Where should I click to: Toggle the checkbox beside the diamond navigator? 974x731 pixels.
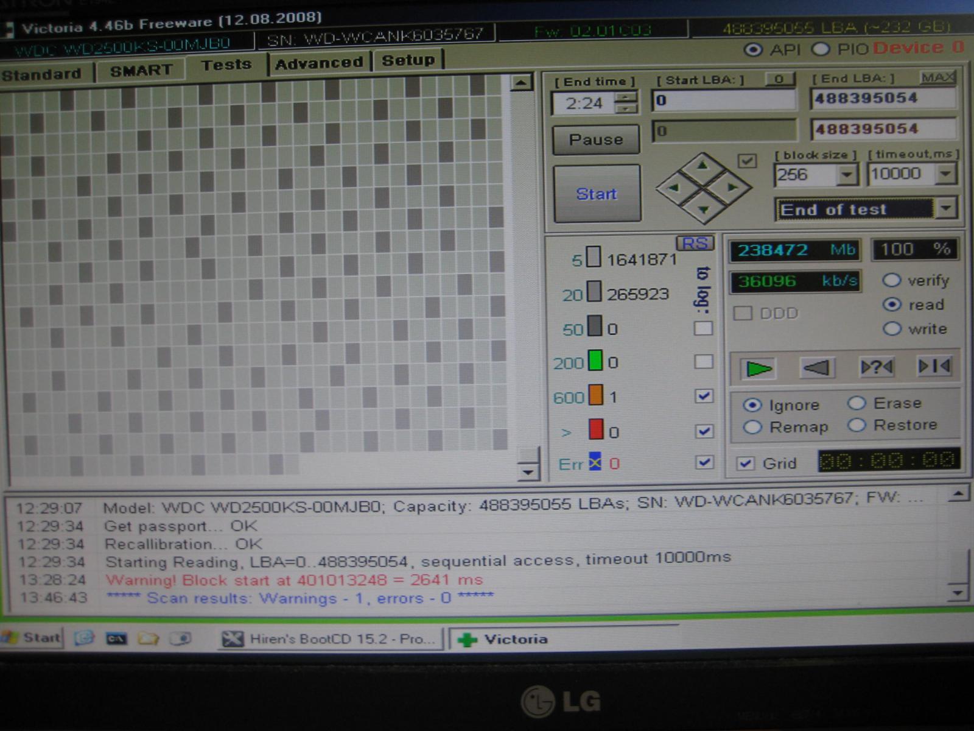[x=747, y=161]
